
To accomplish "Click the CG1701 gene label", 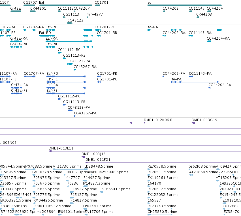I will pos(101,3).
